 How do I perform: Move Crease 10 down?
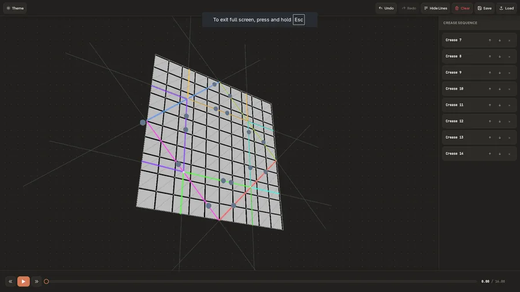[x=499, y=89]
